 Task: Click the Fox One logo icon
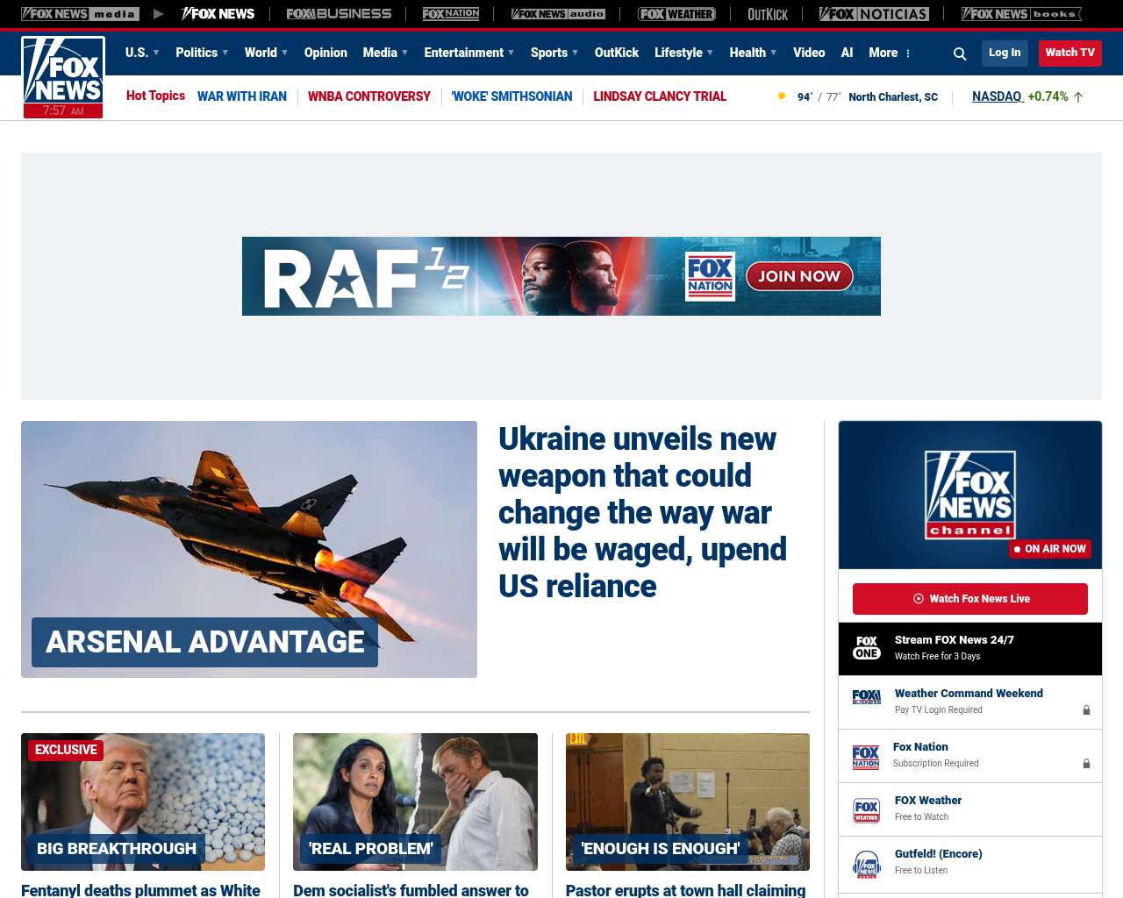click(867, 648)
